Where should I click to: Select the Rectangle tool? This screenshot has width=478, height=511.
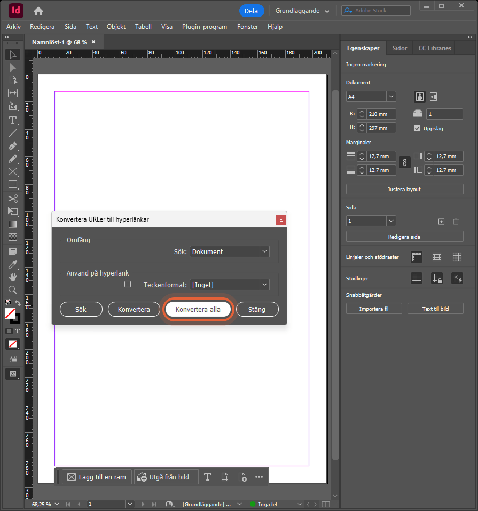(13, 184)
